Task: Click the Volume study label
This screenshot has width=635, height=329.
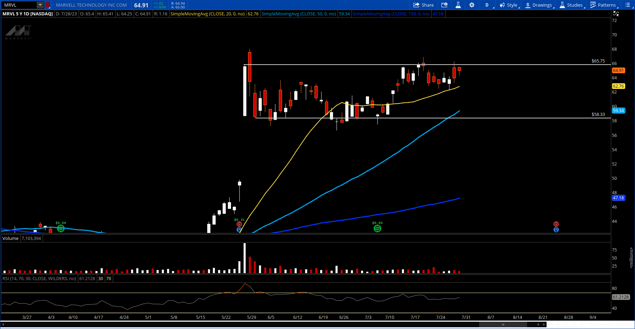Action: click(10, 239)
